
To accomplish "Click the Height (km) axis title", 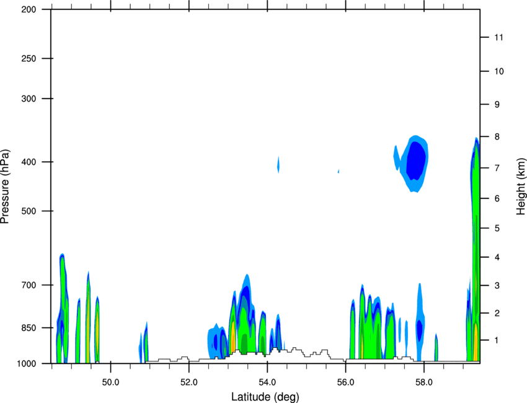I will click(521, 186).
